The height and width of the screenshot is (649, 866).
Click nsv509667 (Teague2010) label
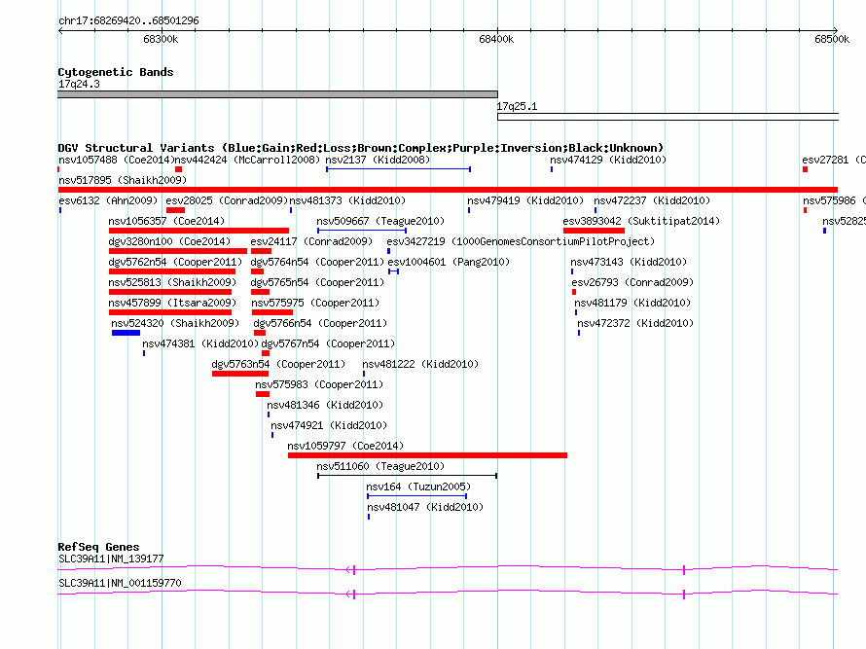pyautogui.click(x=380, y=221)
